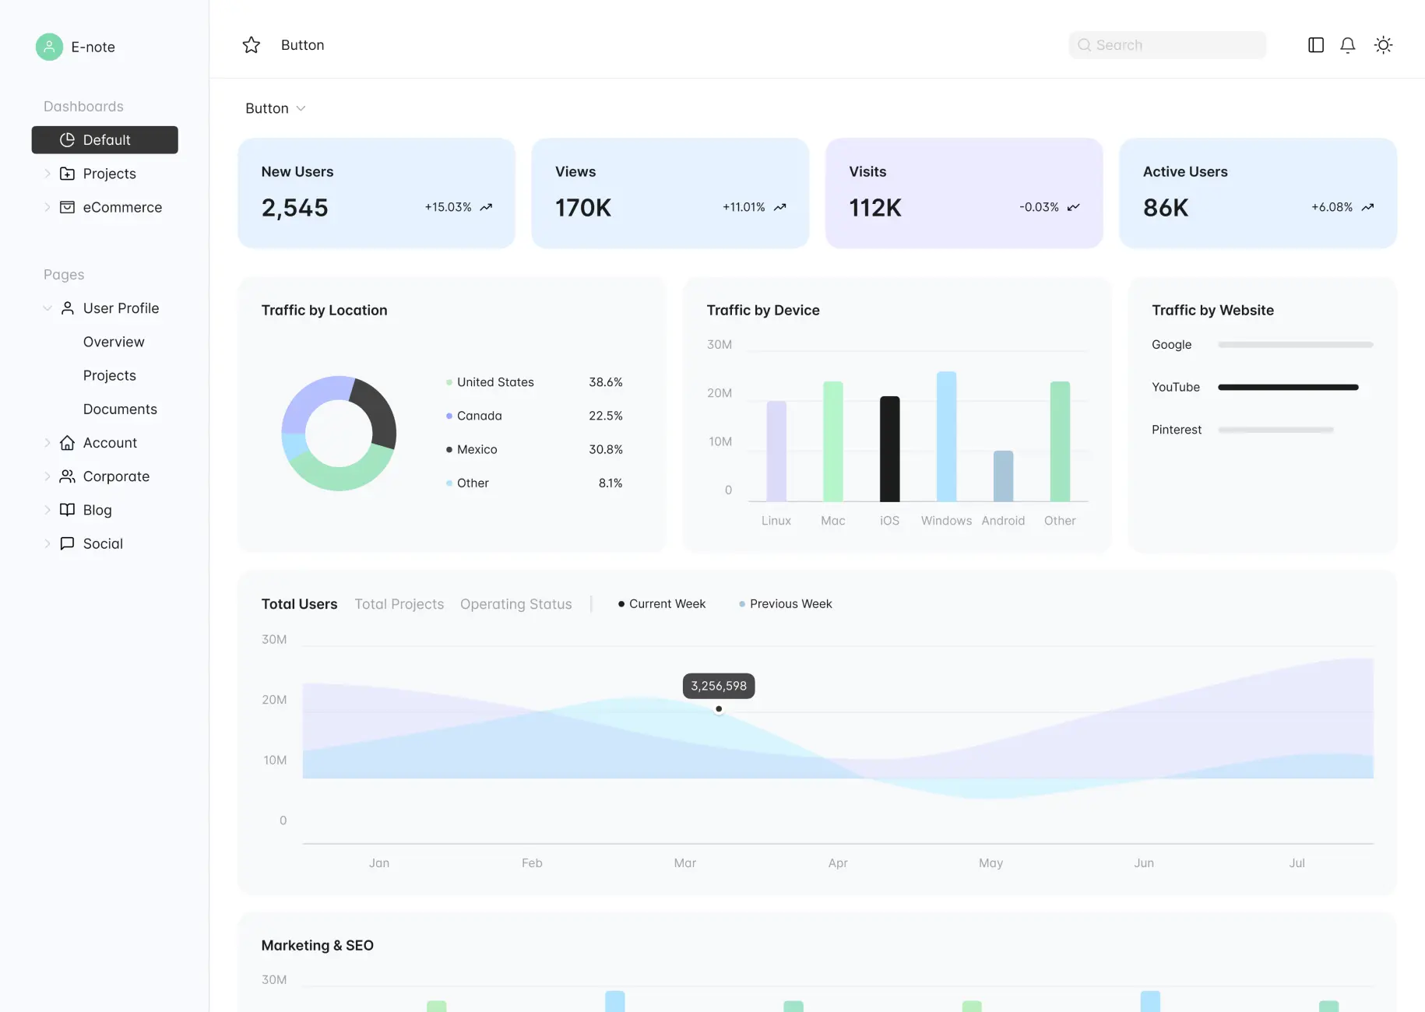Click the Button breadcrumb in header
Image resolution: width=1425 pixels, height=1012 pixels.
(302, 45)
